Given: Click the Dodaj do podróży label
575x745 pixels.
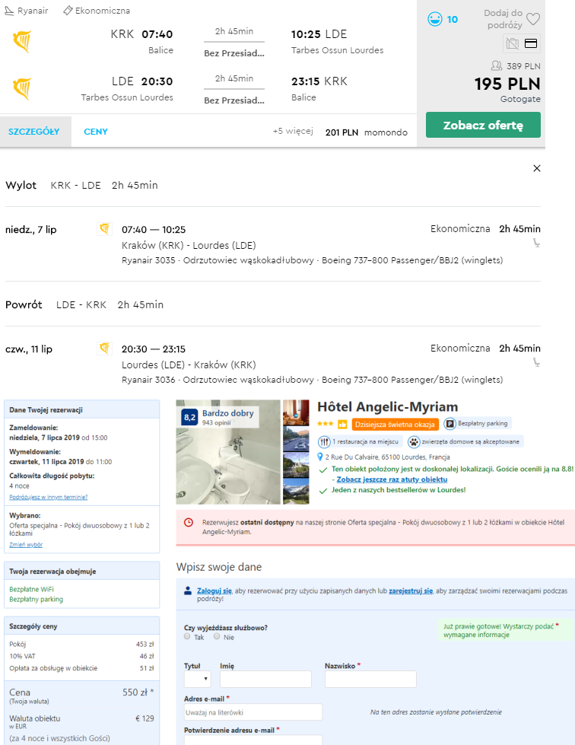Looking at the screenshot, I should (503, 19).
